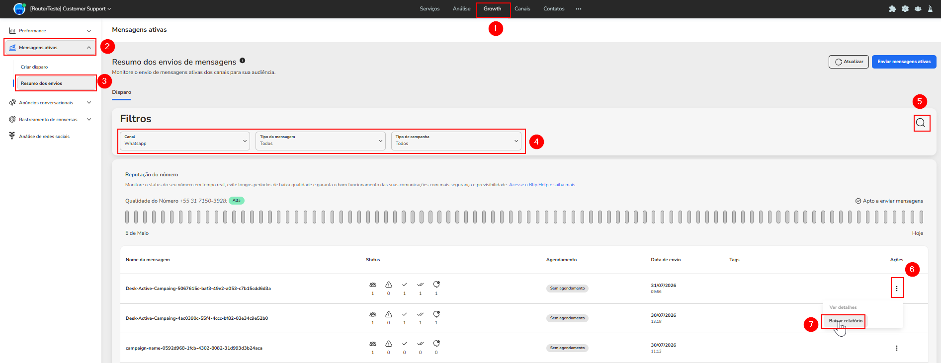This screenshot has height=363, width=941.
Task: Go to the Contatos top menu
Action: 554,9
